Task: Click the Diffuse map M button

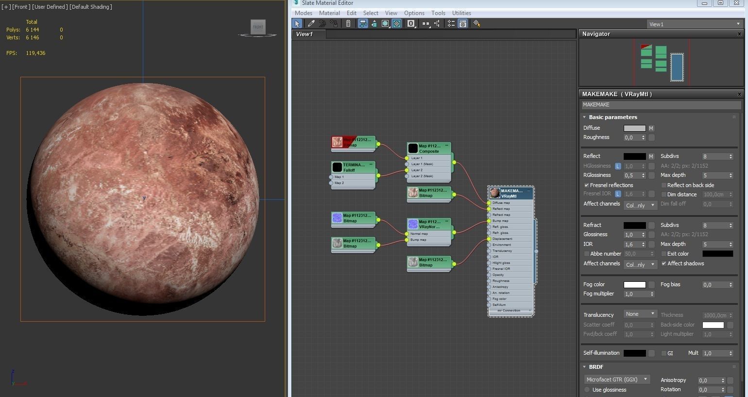Action: [651, 128]
